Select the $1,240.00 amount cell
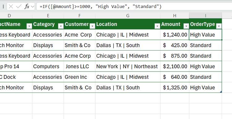Image resolution: width=232 pixels, height=119 pixels. [x=175, y=35]
